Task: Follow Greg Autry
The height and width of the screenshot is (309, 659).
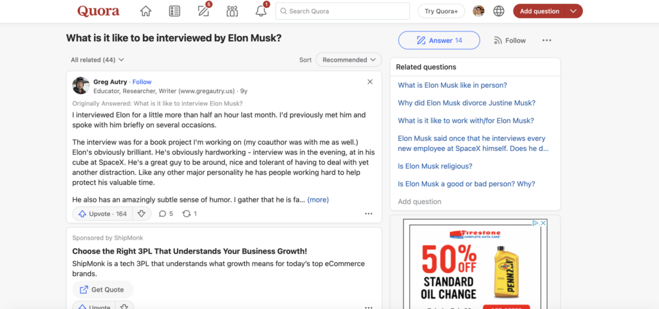Action: [142, 82]
